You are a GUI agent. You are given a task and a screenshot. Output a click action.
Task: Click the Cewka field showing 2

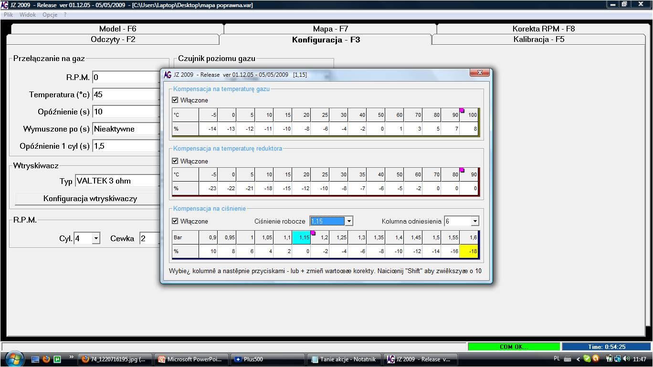click(x=150, y=238)
